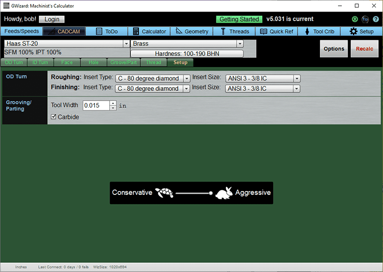Click the Hardness: 100-190 BHN button
383x272 pixels.
[x=187, y=54]
